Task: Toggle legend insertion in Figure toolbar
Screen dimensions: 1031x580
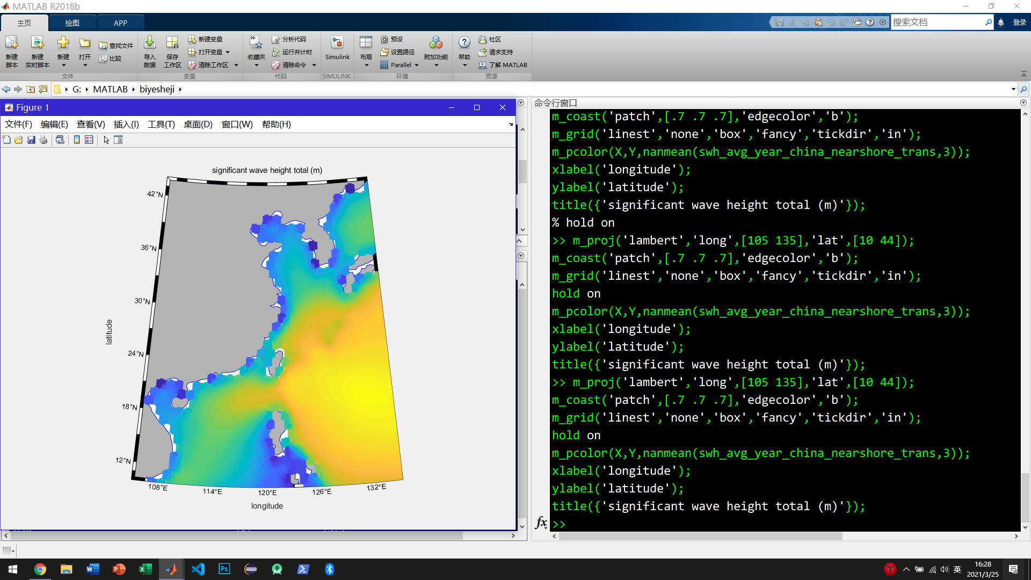Action: click(89, 140)
